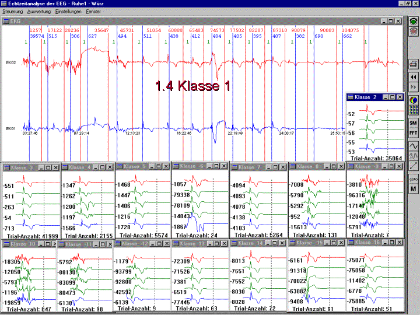This screenshot has width=420, height=315.
Task: Click the SM toolbar button
Action: 414,123
